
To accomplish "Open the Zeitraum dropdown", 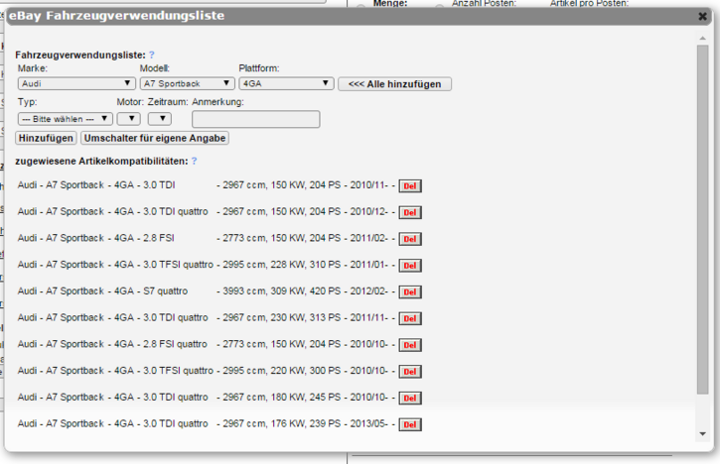I will pyautogui.click(x=159, y=119).
